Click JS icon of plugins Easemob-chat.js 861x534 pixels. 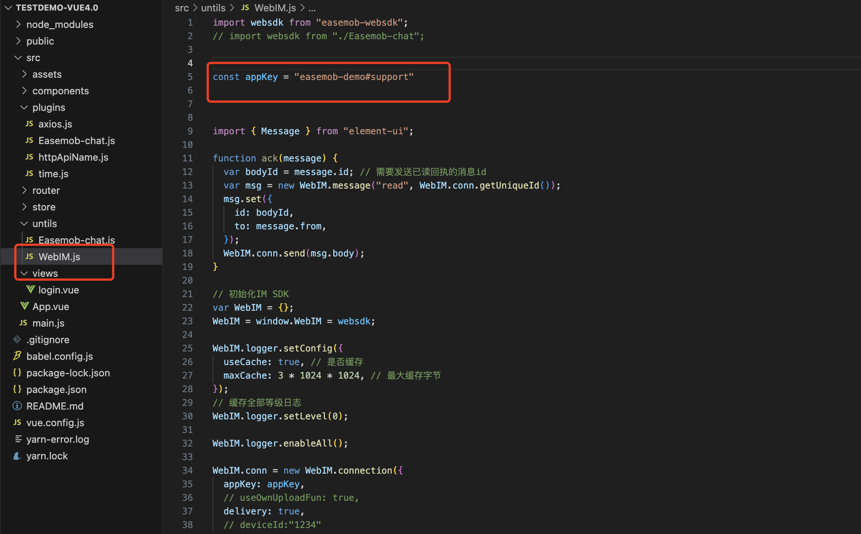click(29, 140)
